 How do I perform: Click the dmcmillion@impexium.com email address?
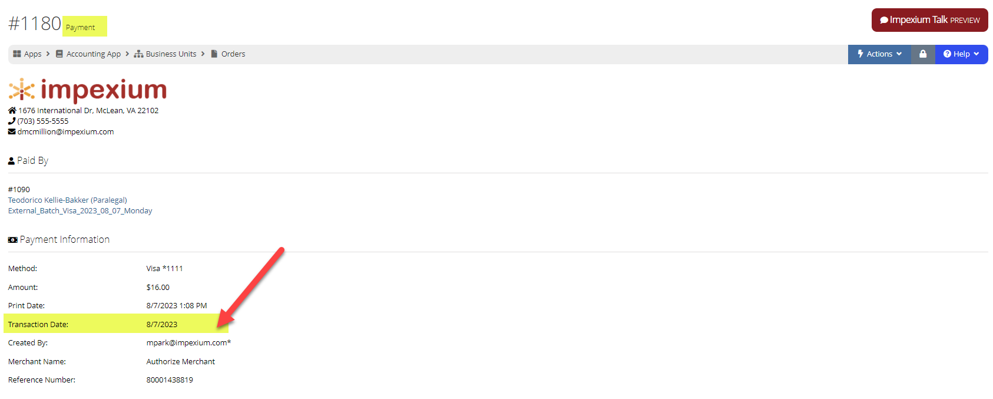(x=66, y=132)
